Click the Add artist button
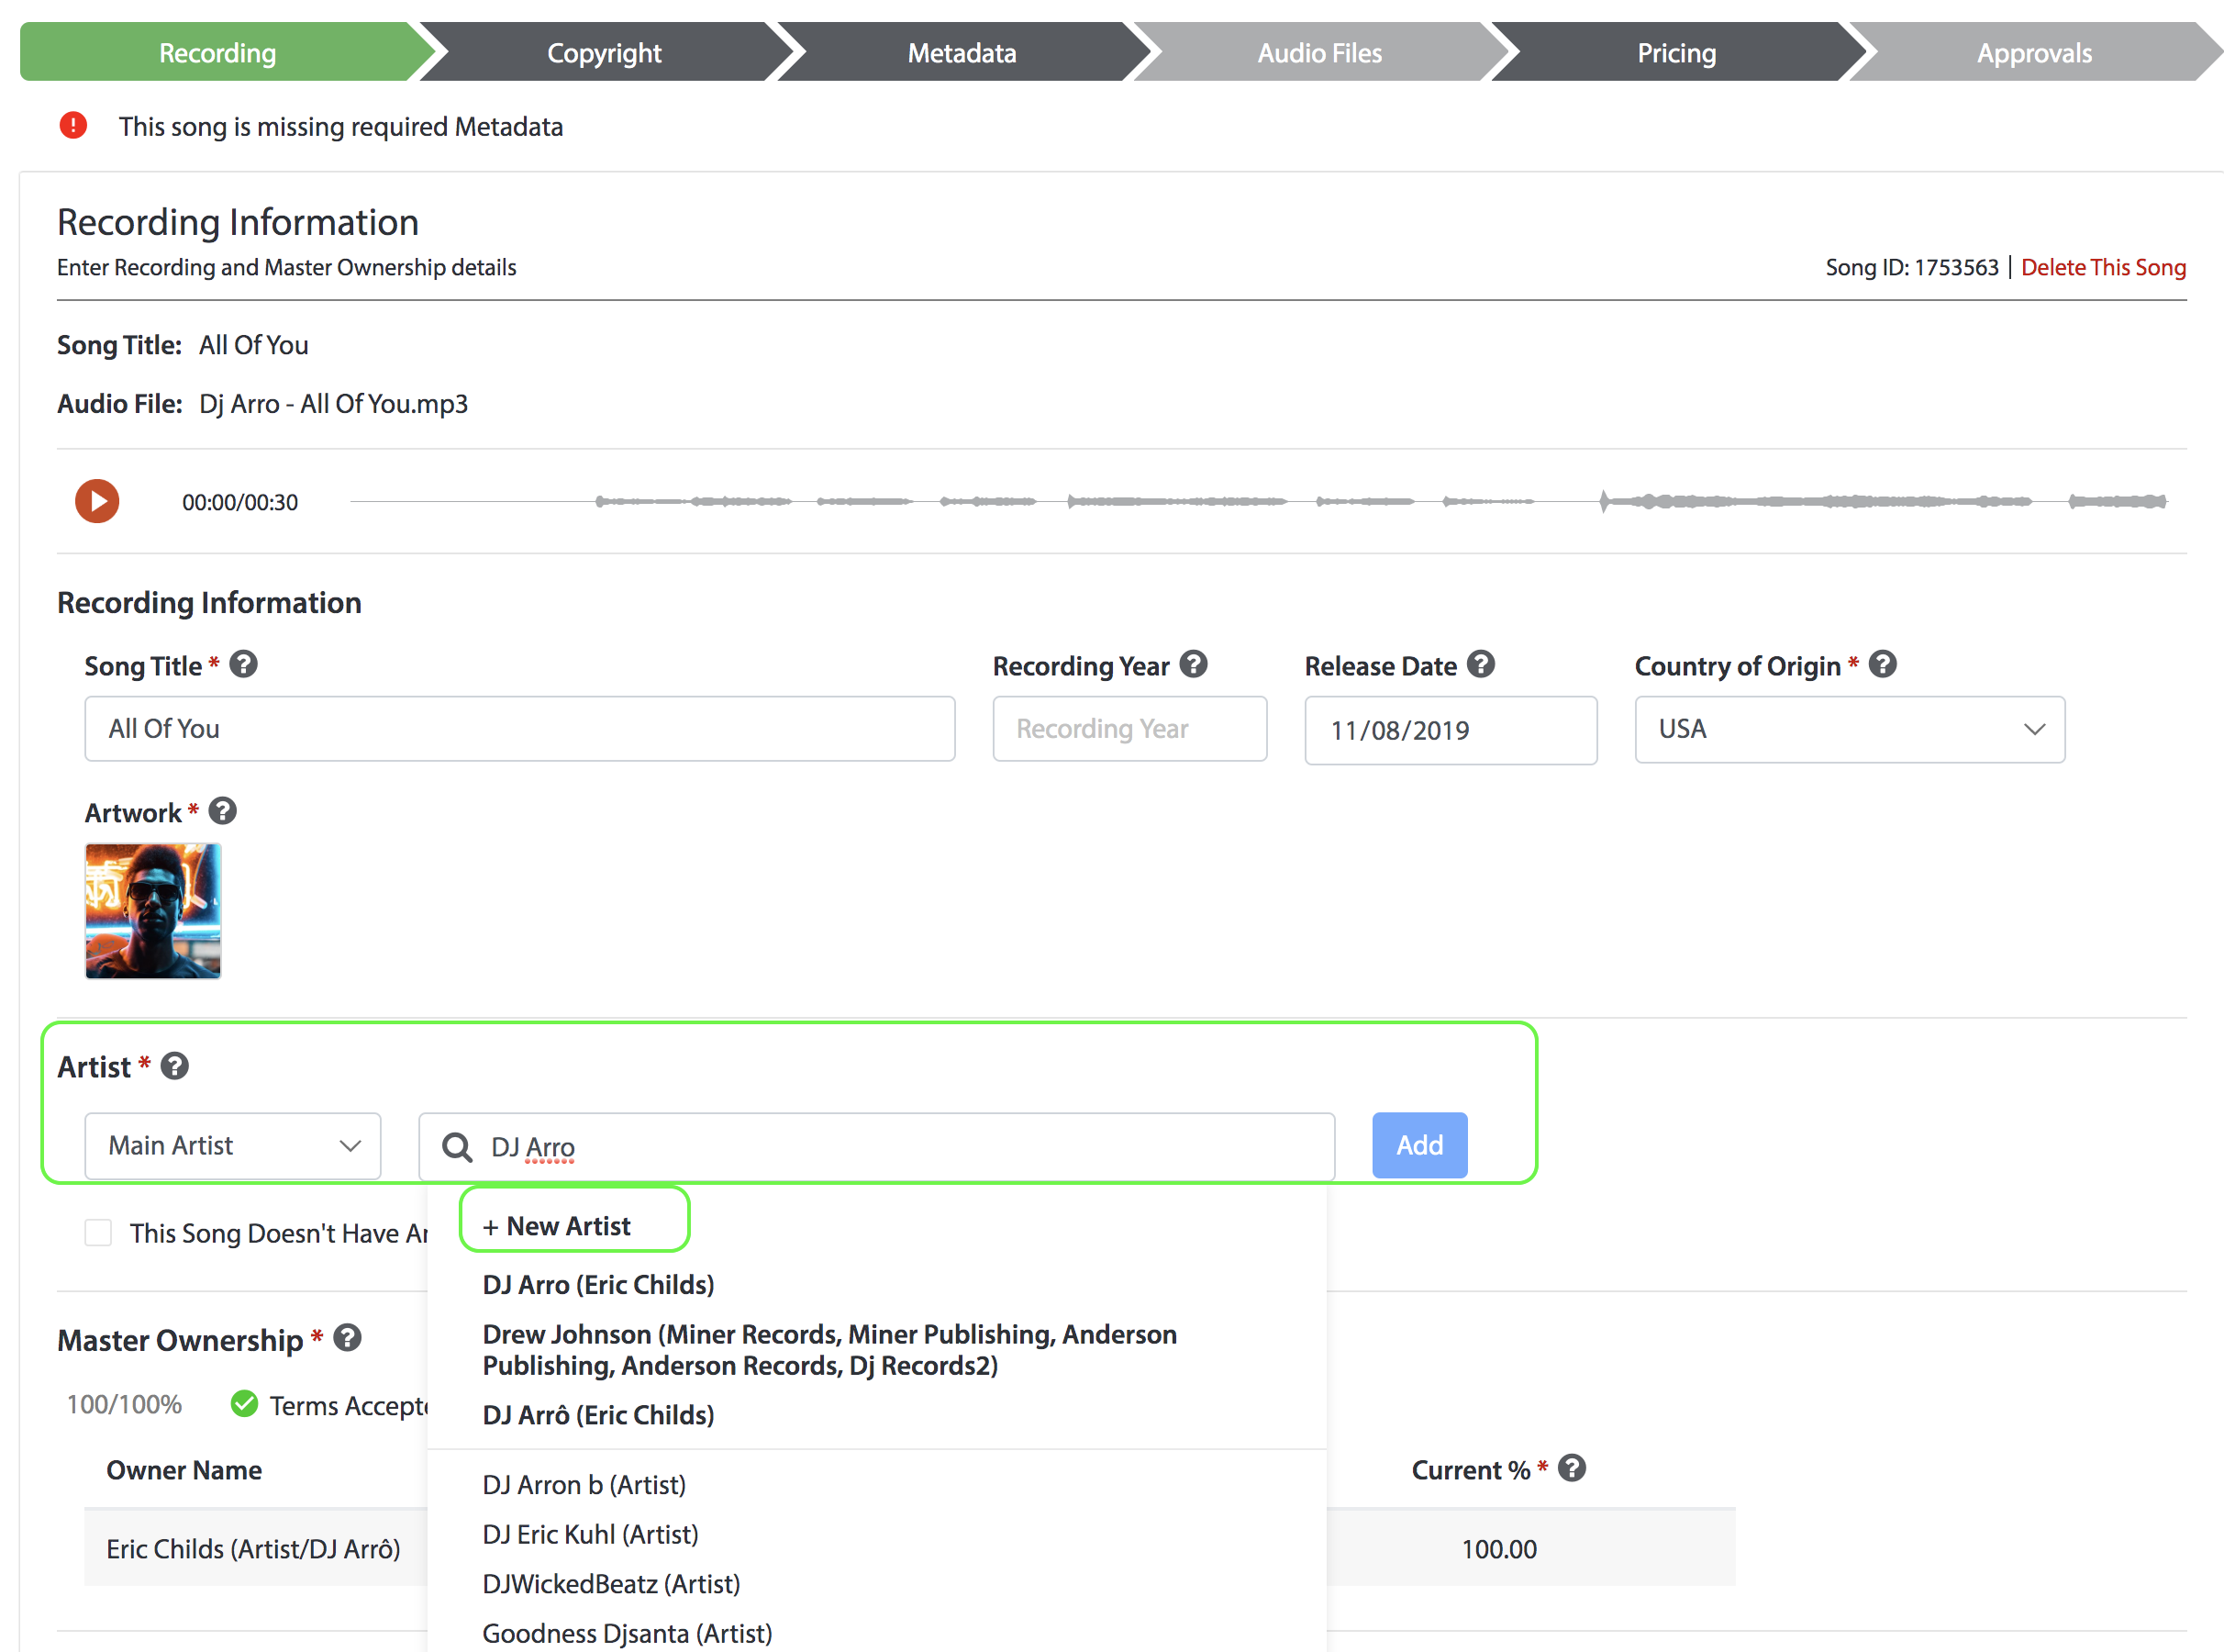 (1419, 1145)
